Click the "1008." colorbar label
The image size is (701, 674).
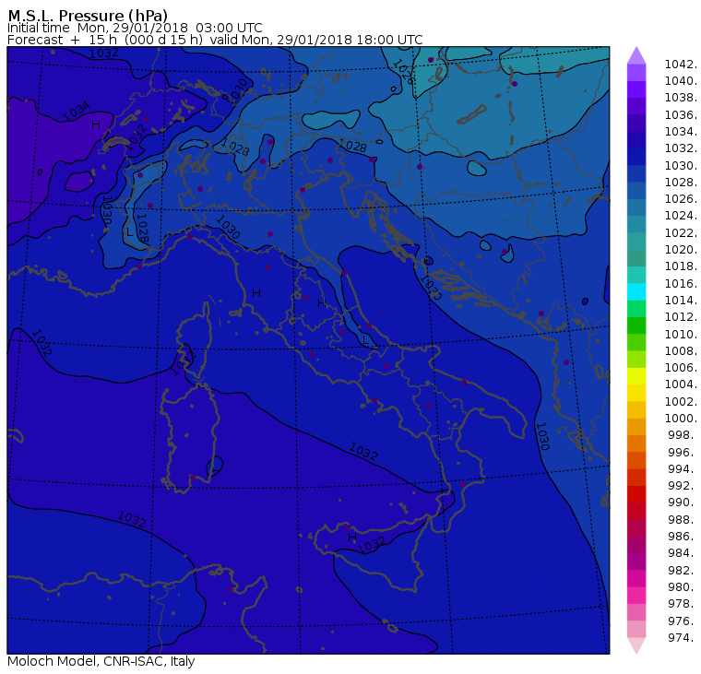[x=681, y=351]
